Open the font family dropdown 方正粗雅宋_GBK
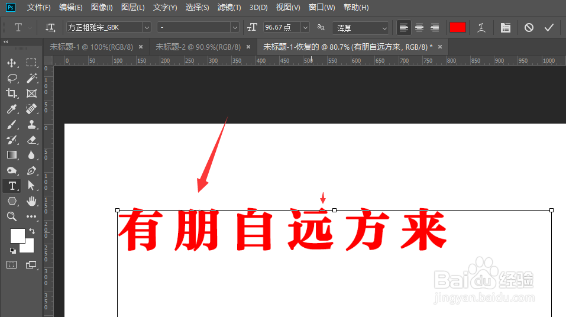The image size is (566, 317). point(147,27)
